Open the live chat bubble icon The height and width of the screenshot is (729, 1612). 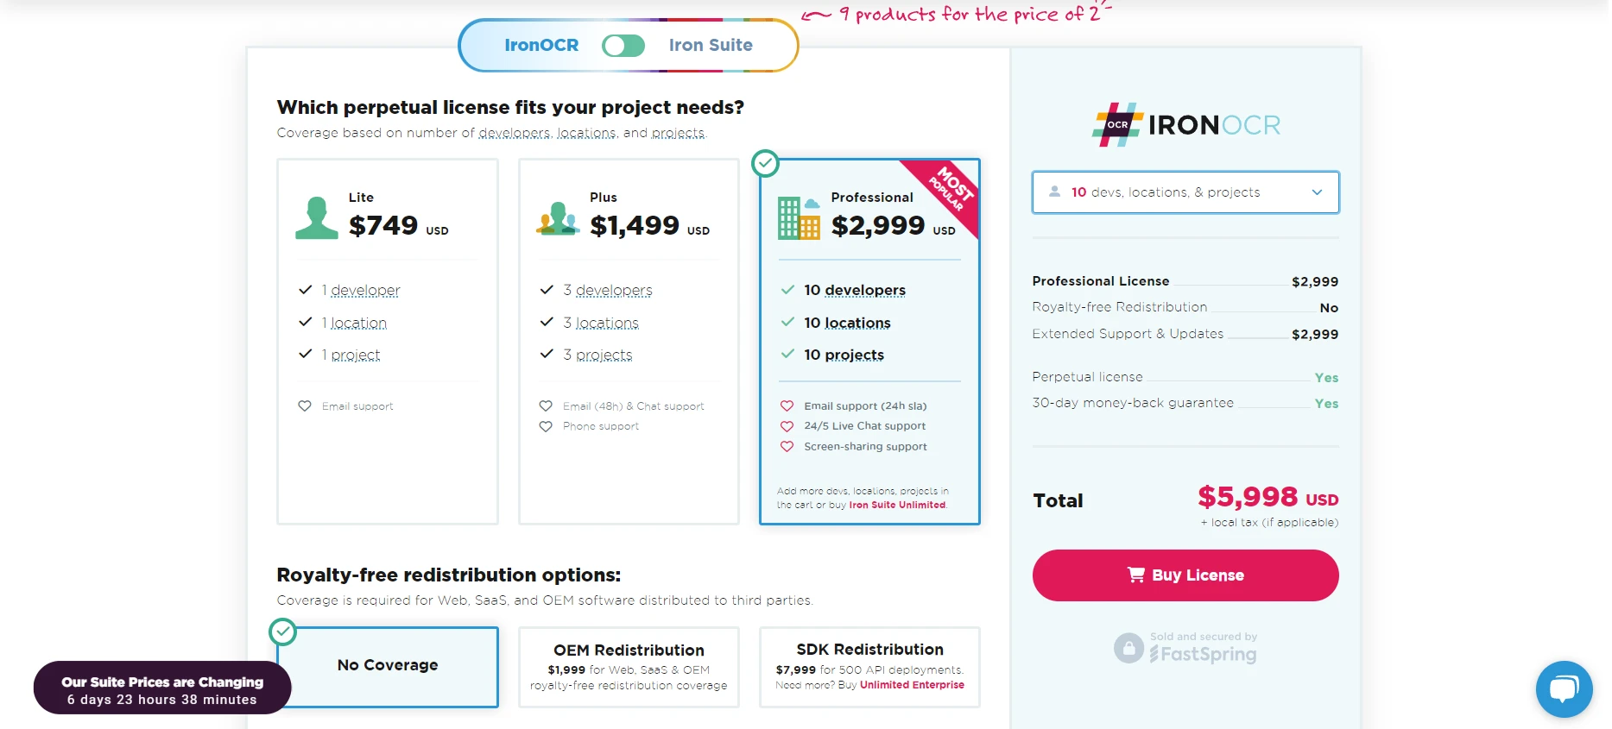click(x=1564, y=688)
